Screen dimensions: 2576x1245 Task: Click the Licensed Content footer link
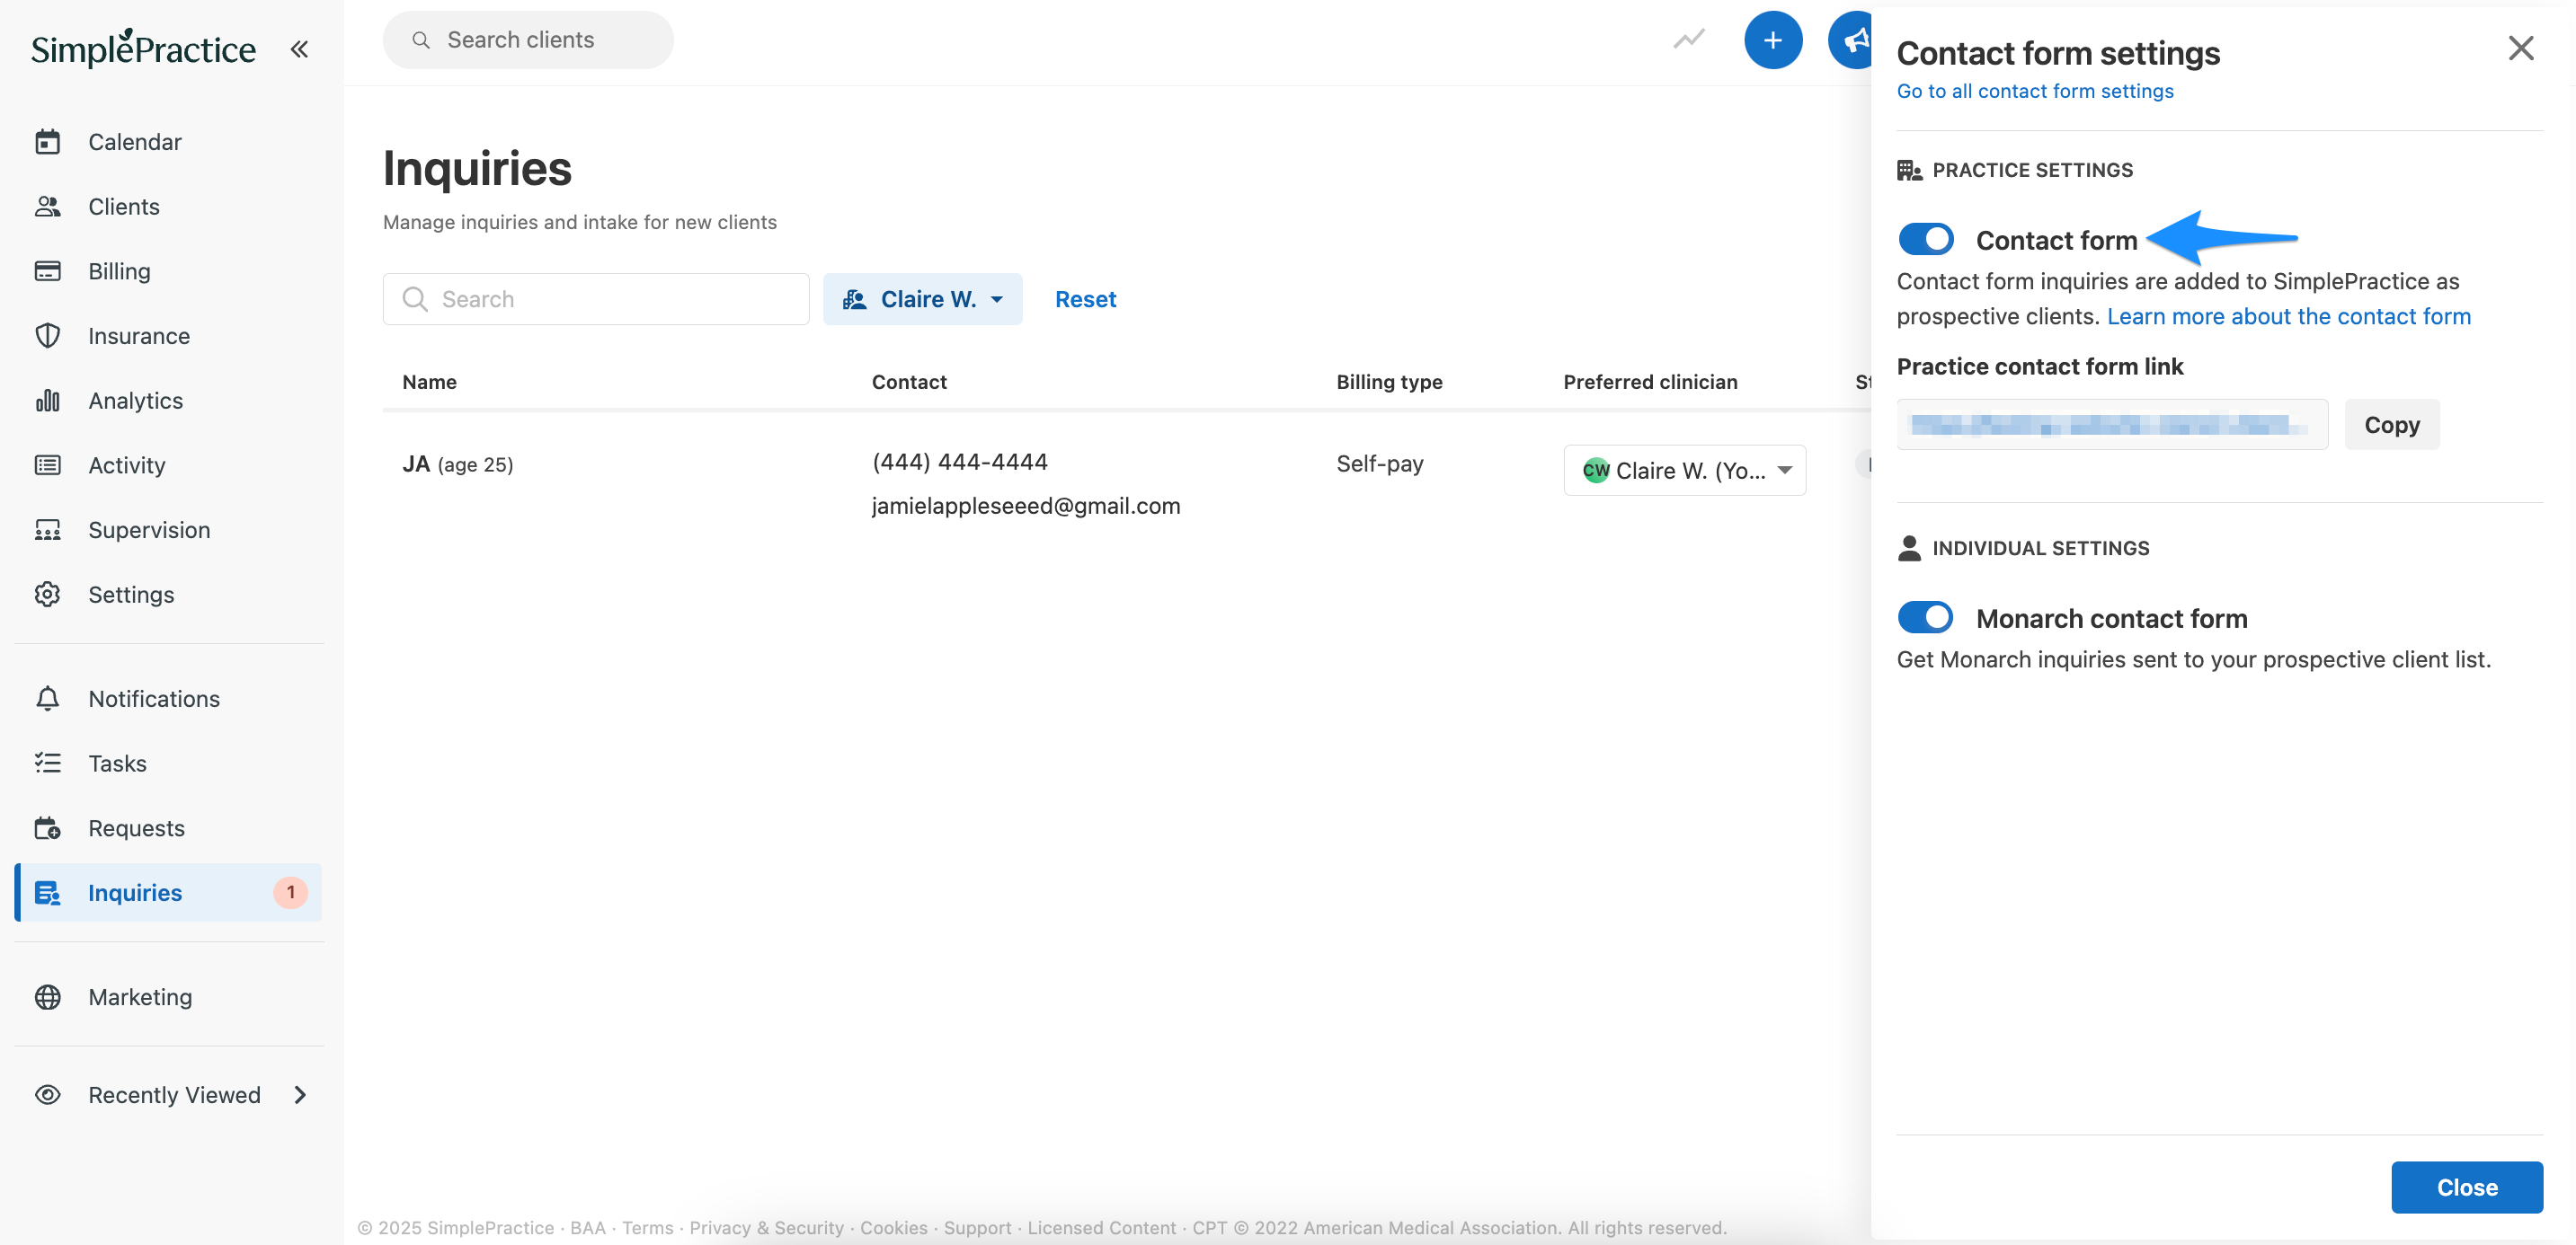tap(1101, 1227)
